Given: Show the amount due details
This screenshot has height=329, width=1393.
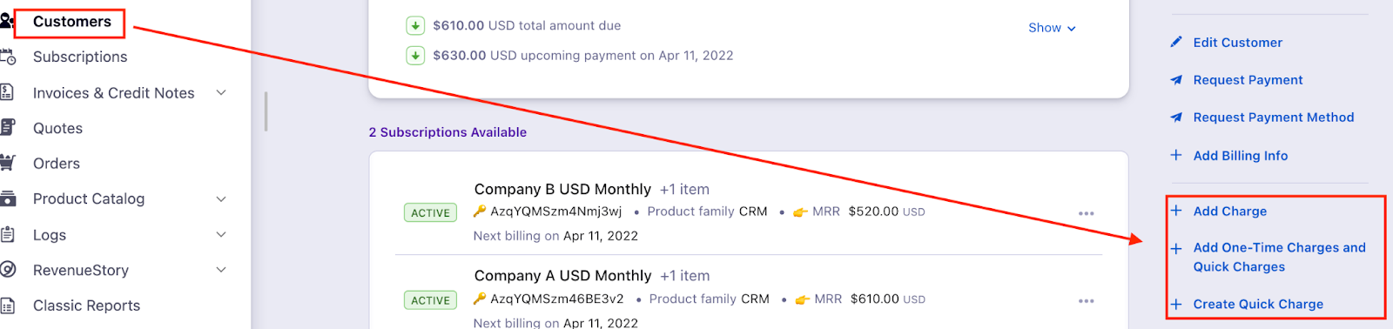Looking at the screenshot, I should point(1052,28).
